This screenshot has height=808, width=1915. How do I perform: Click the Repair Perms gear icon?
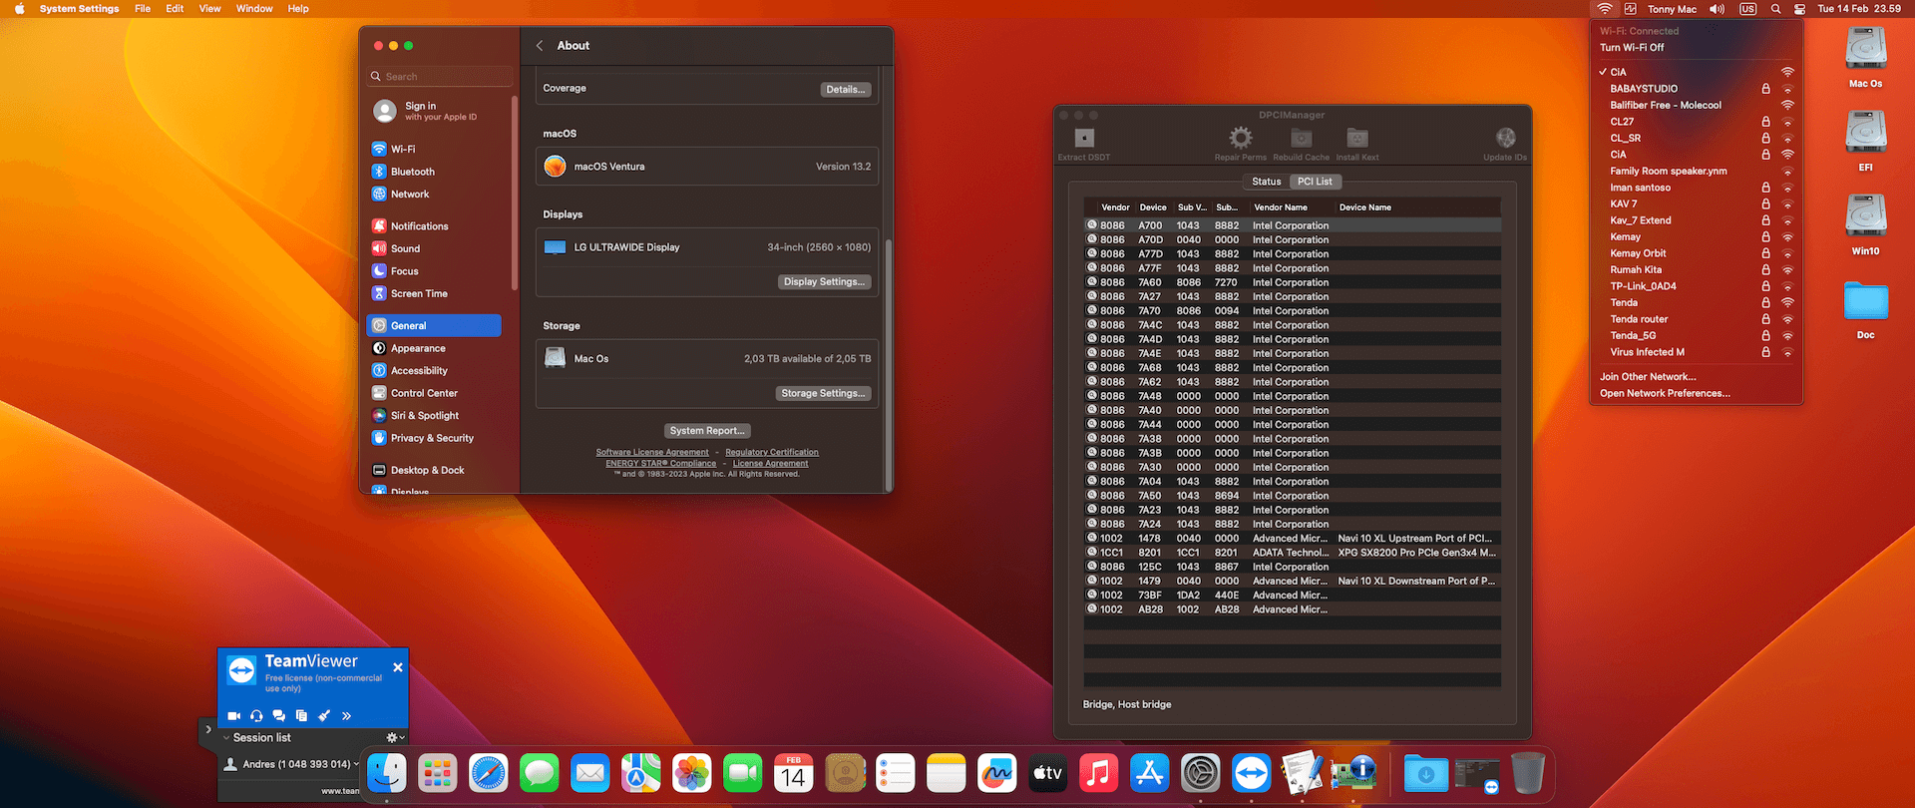point(1240,138)
